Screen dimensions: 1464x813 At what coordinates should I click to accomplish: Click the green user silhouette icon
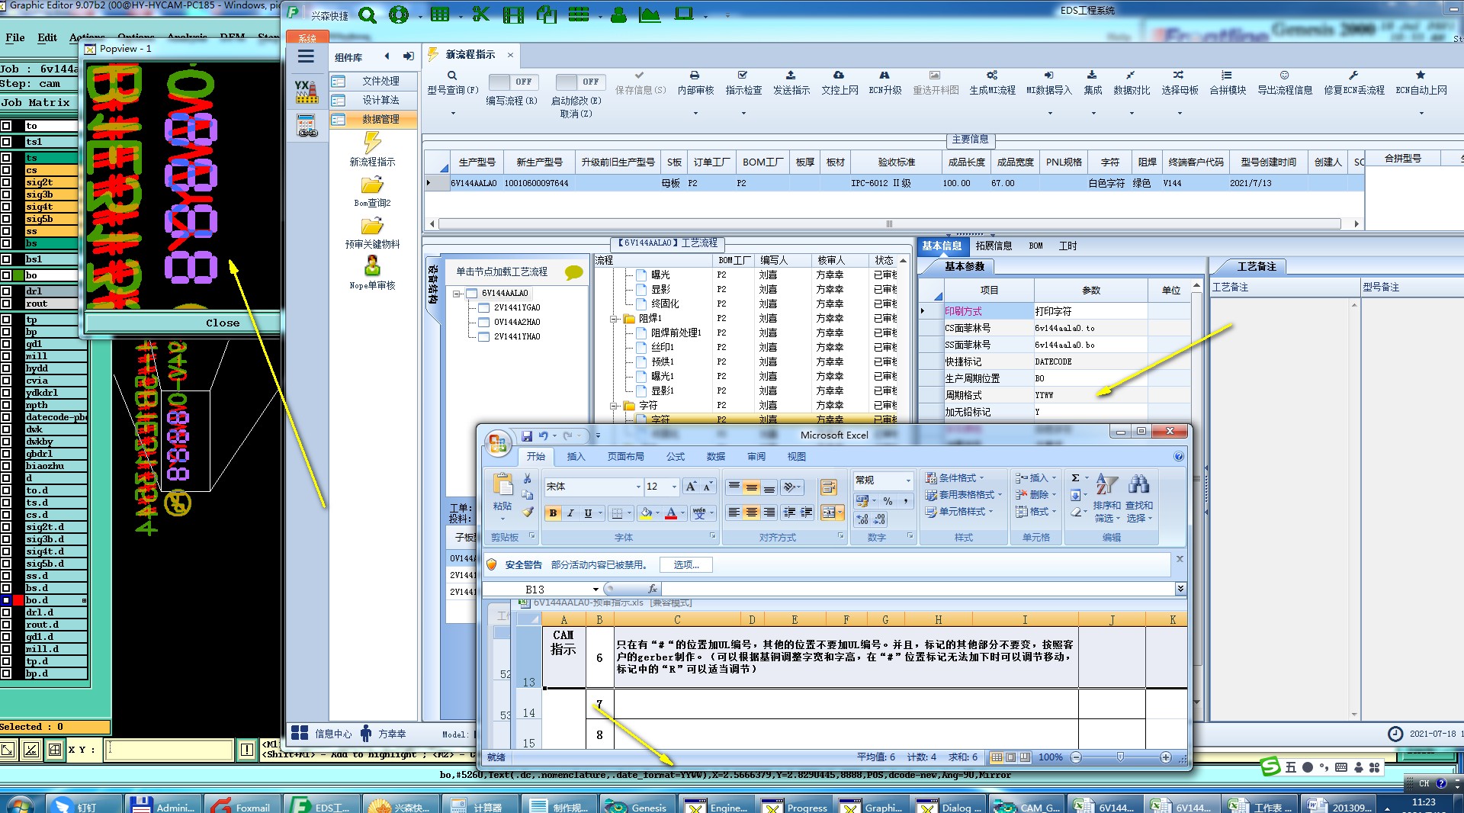618,14
